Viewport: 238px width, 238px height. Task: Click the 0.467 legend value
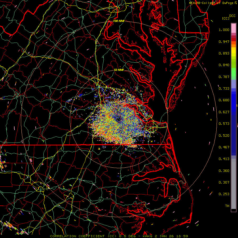[x=224, y=147]
